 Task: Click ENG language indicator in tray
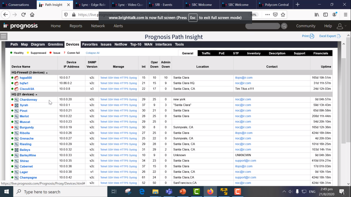coord(312,192)
